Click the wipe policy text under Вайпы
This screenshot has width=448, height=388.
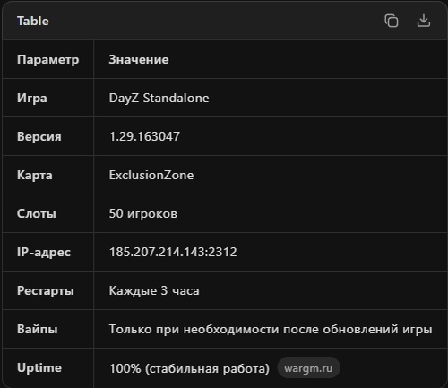[x=271, y=329]
